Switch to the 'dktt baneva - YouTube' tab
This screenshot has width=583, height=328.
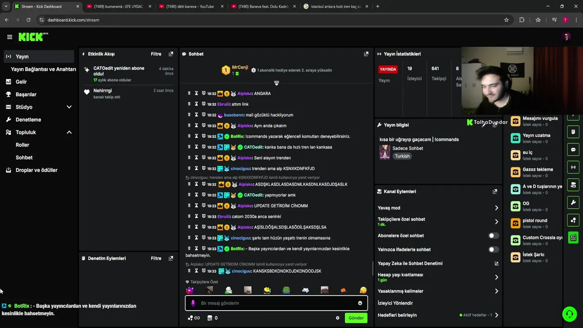[x=190, y=6]
